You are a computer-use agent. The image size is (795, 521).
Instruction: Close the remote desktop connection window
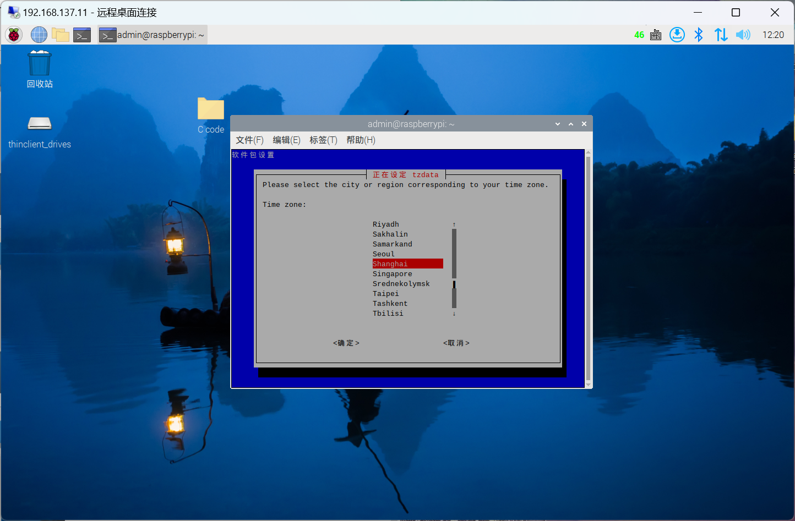[x=775, y=12]
